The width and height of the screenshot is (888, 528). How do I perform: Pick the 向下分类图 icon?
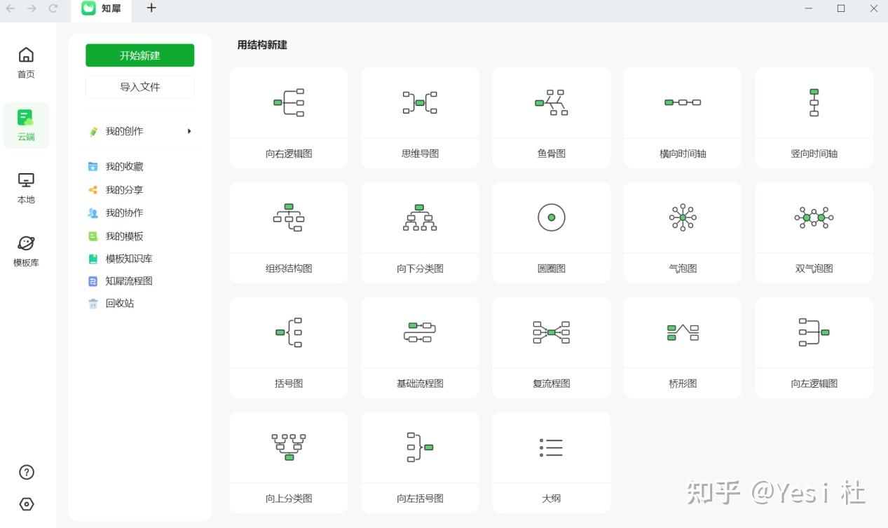(x=420, y=217)
